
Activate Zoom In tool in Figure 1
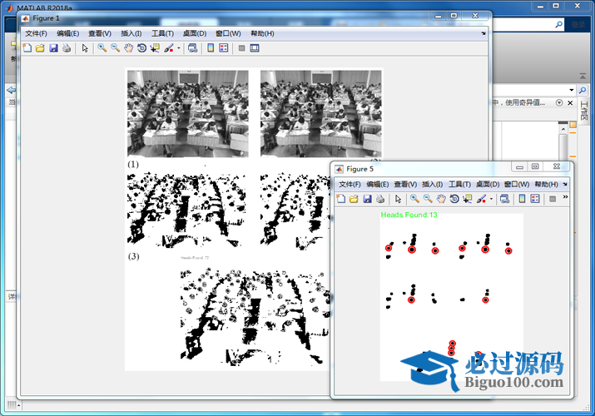click(x=102, y=48)
